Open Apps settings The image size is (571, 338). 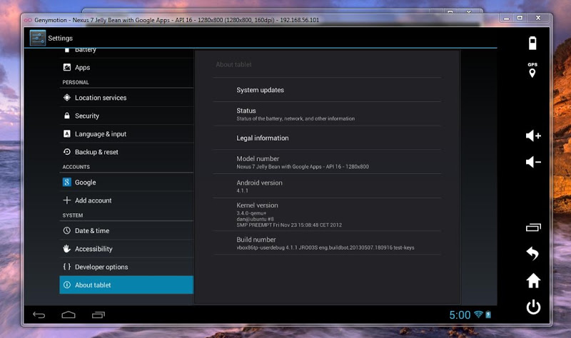(126, 67)
